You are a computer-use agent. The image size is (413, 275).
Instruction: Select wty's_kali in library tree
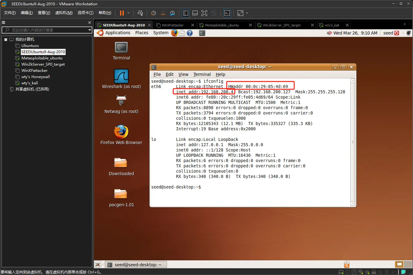coord(30,83)
